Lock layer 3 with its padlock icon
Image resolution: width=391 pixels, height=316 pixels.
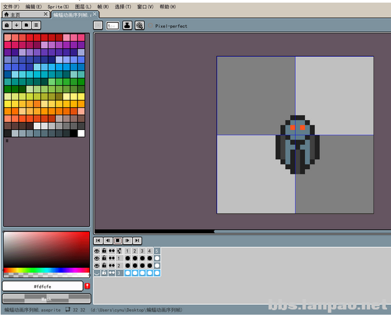(x=104, y=273)
